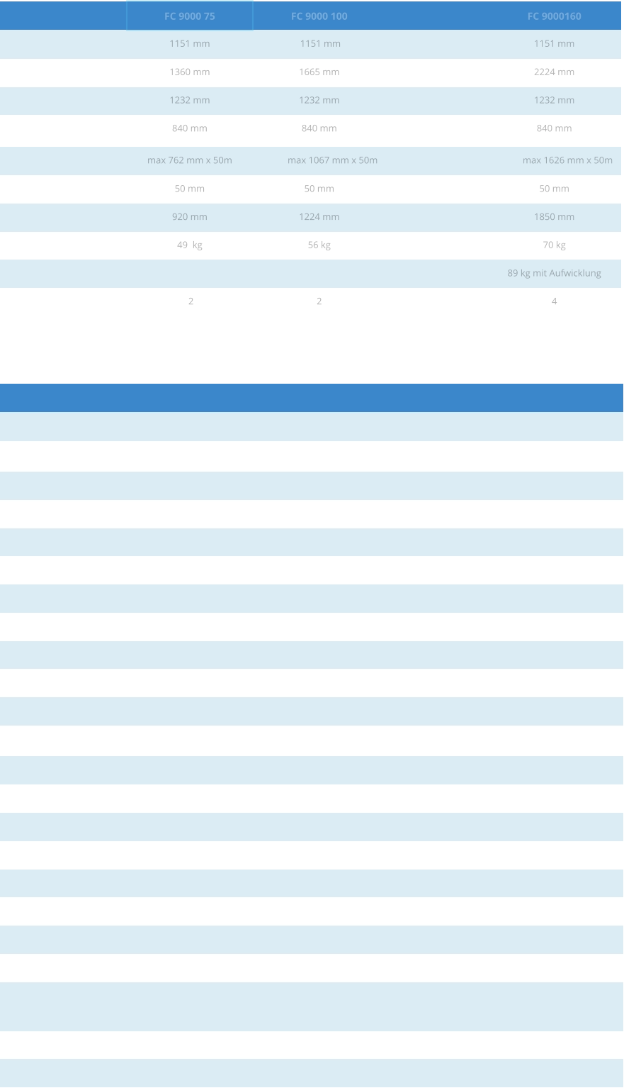Click the 920 mm cell

pos(190,217)
